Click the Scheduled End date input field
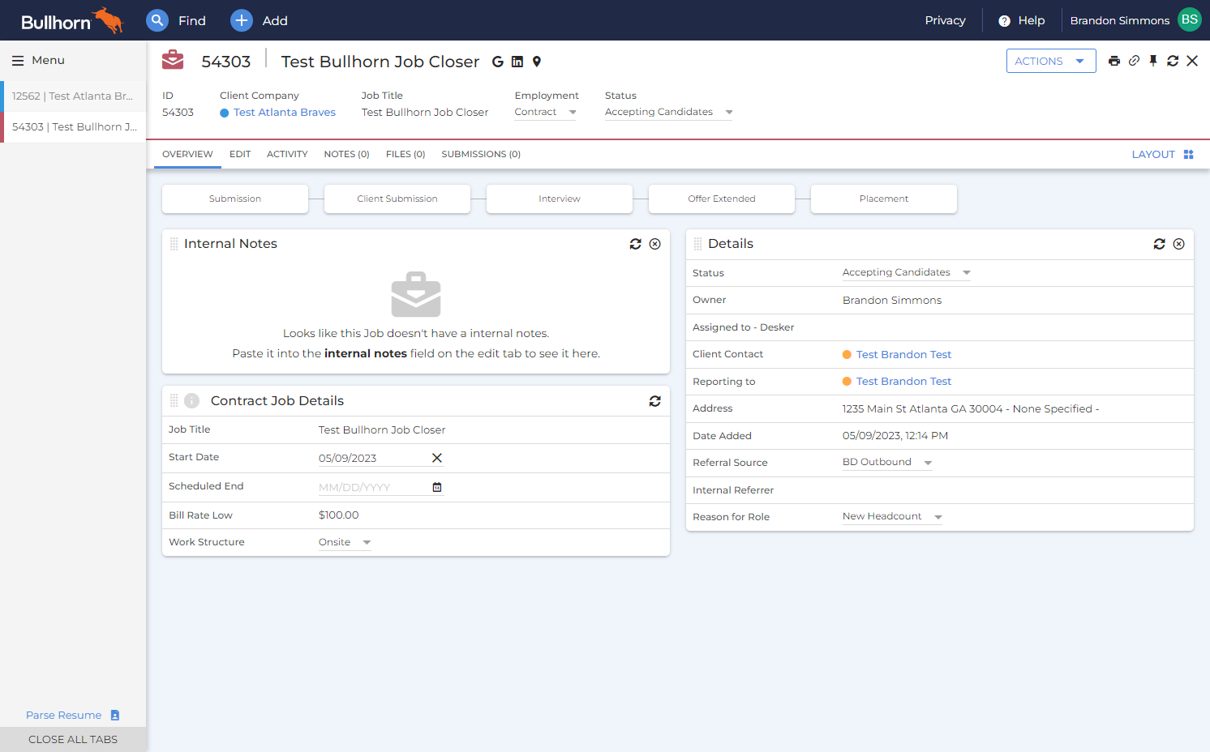Screen dimensions: 1210x752 click(373, 487)
